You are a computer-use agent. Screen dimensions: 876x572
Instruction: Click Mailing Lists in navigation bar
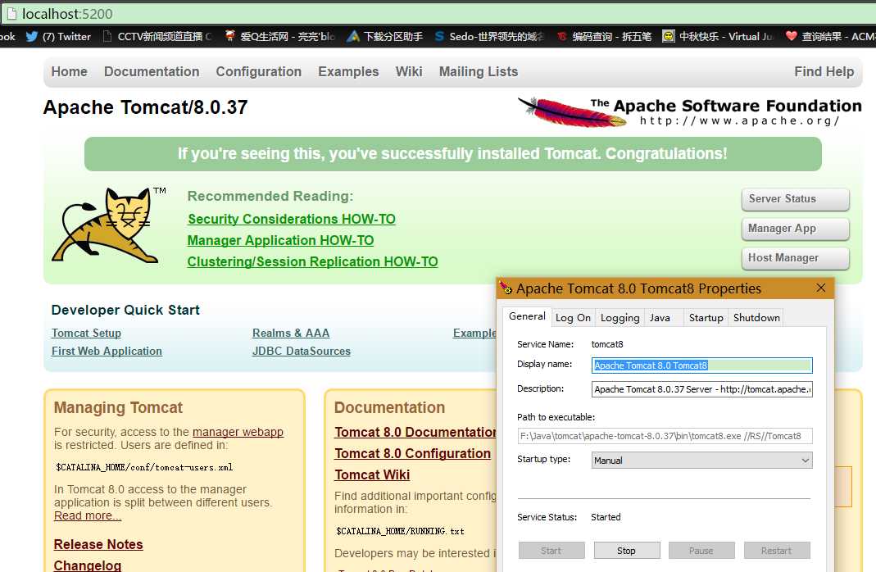click(x=479, y=71)
